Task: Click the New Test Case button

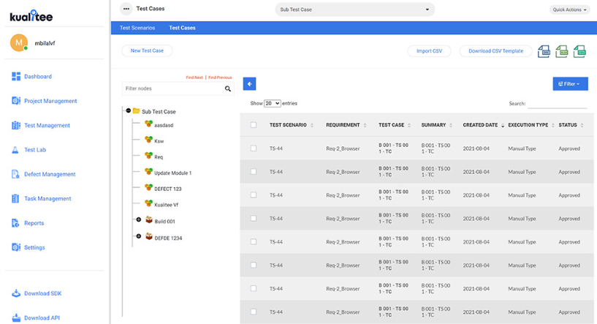Action: 147,50
